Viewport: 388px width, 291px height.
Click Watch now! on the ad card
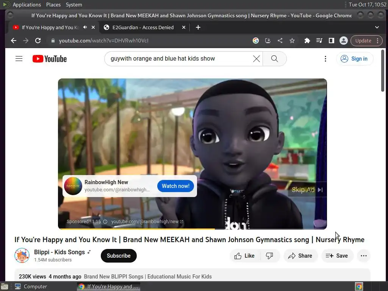[x=175, y=186]
